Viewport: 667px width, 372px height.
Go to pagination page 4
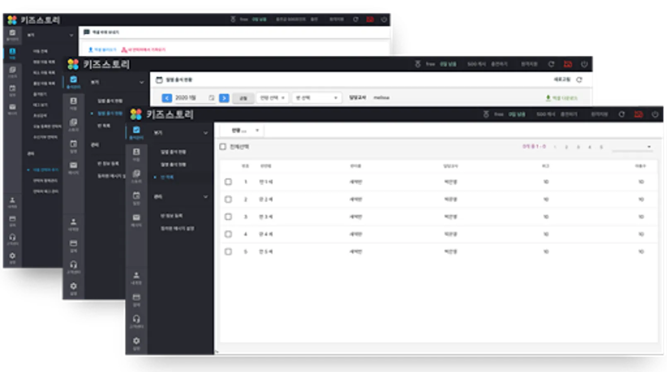click(x=590, y=147)
